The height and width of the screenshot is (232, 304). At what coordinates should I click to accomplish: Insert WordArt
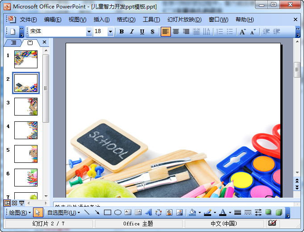(x=149, y=212)
